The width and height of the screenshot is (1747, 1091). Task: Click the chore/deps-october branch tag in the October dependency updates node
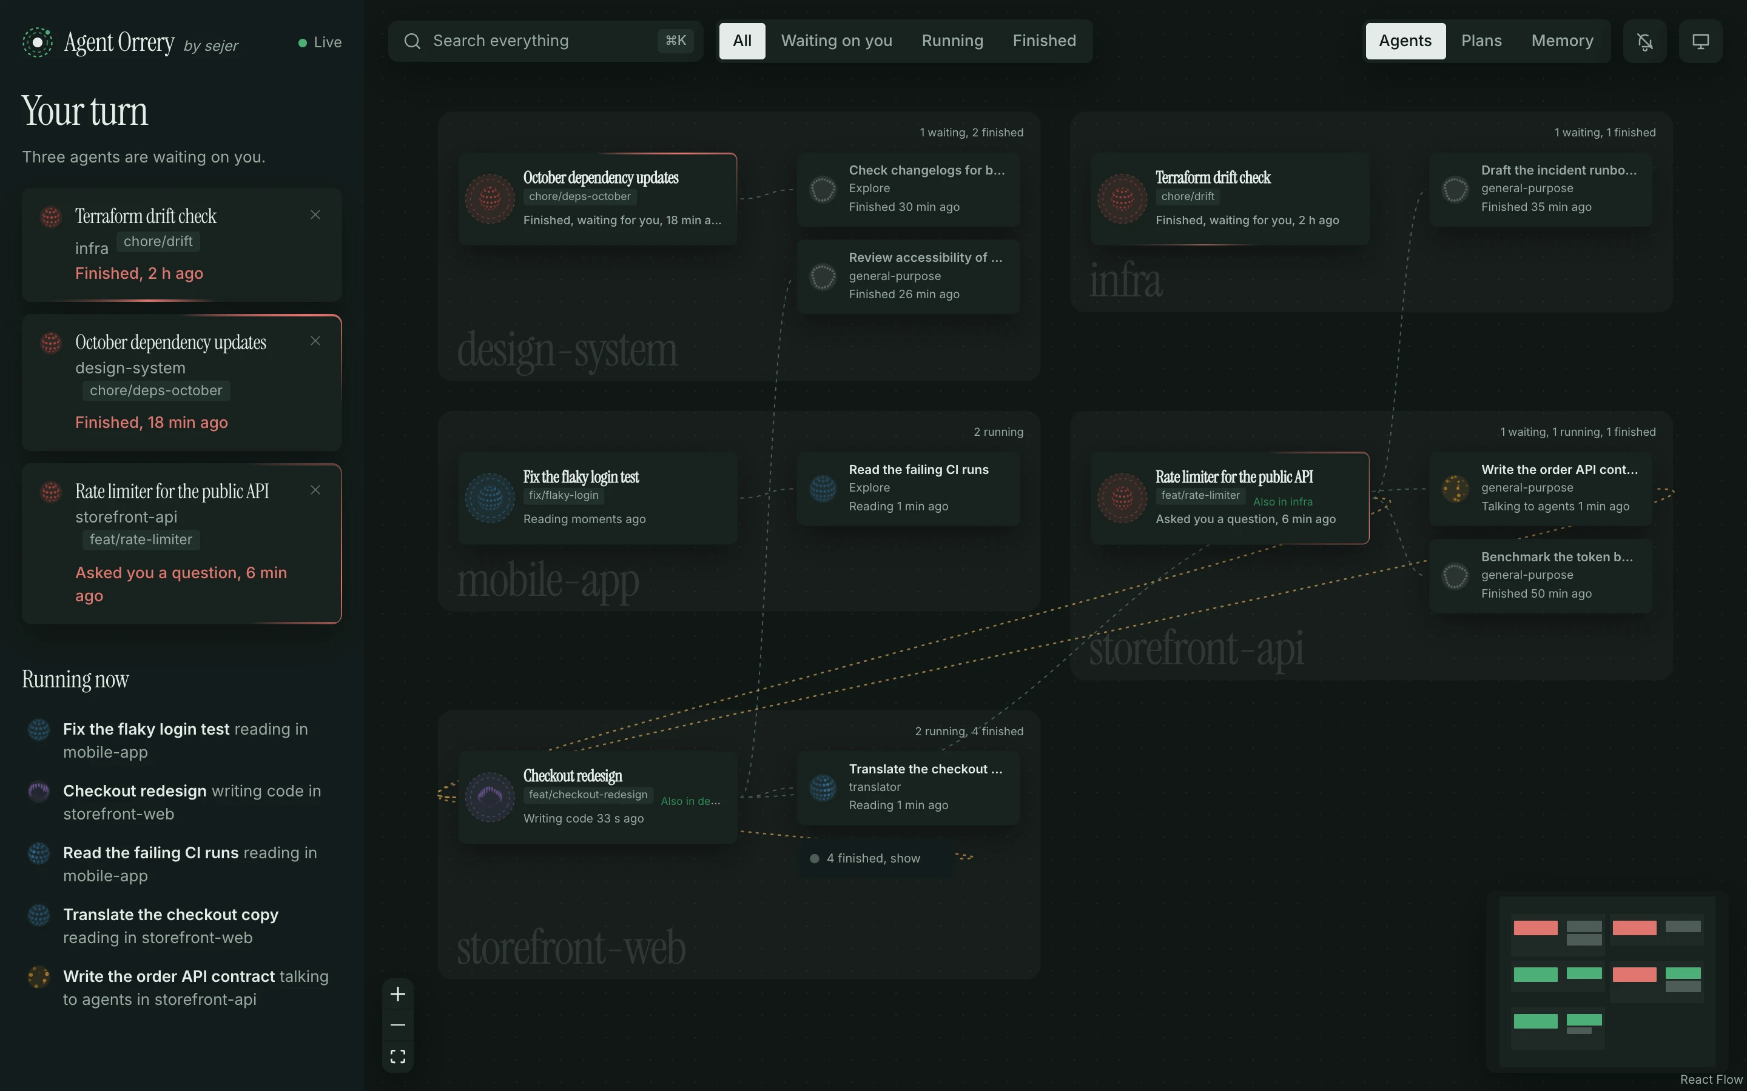(580, 196)
